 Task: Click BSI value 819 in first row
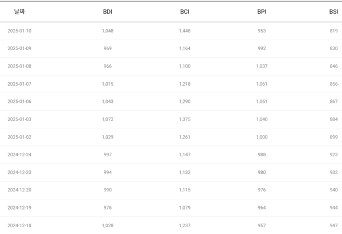coord(333,31)
